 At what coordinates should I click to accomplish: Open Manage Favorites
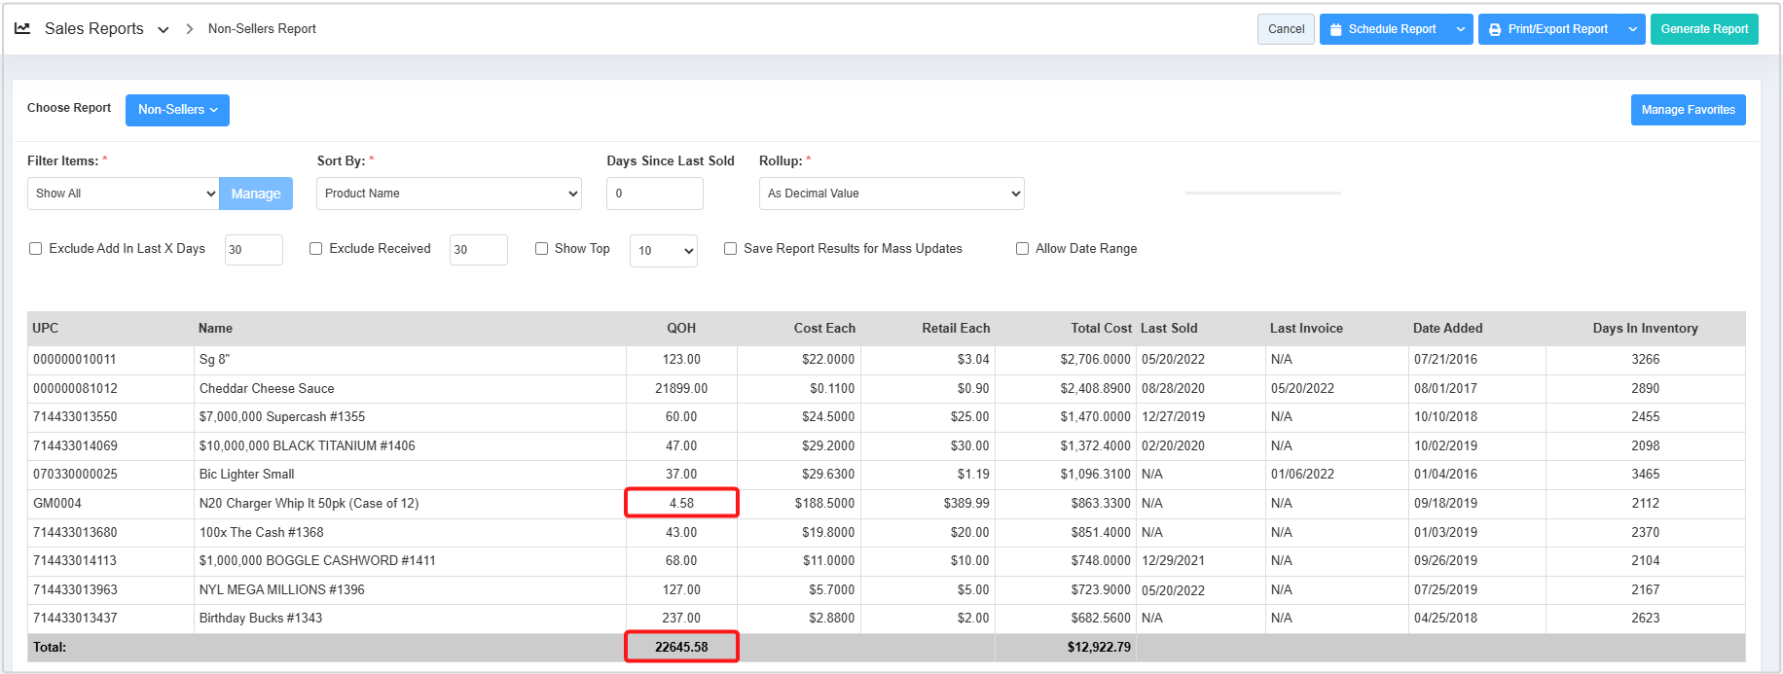coord(1688,110)
